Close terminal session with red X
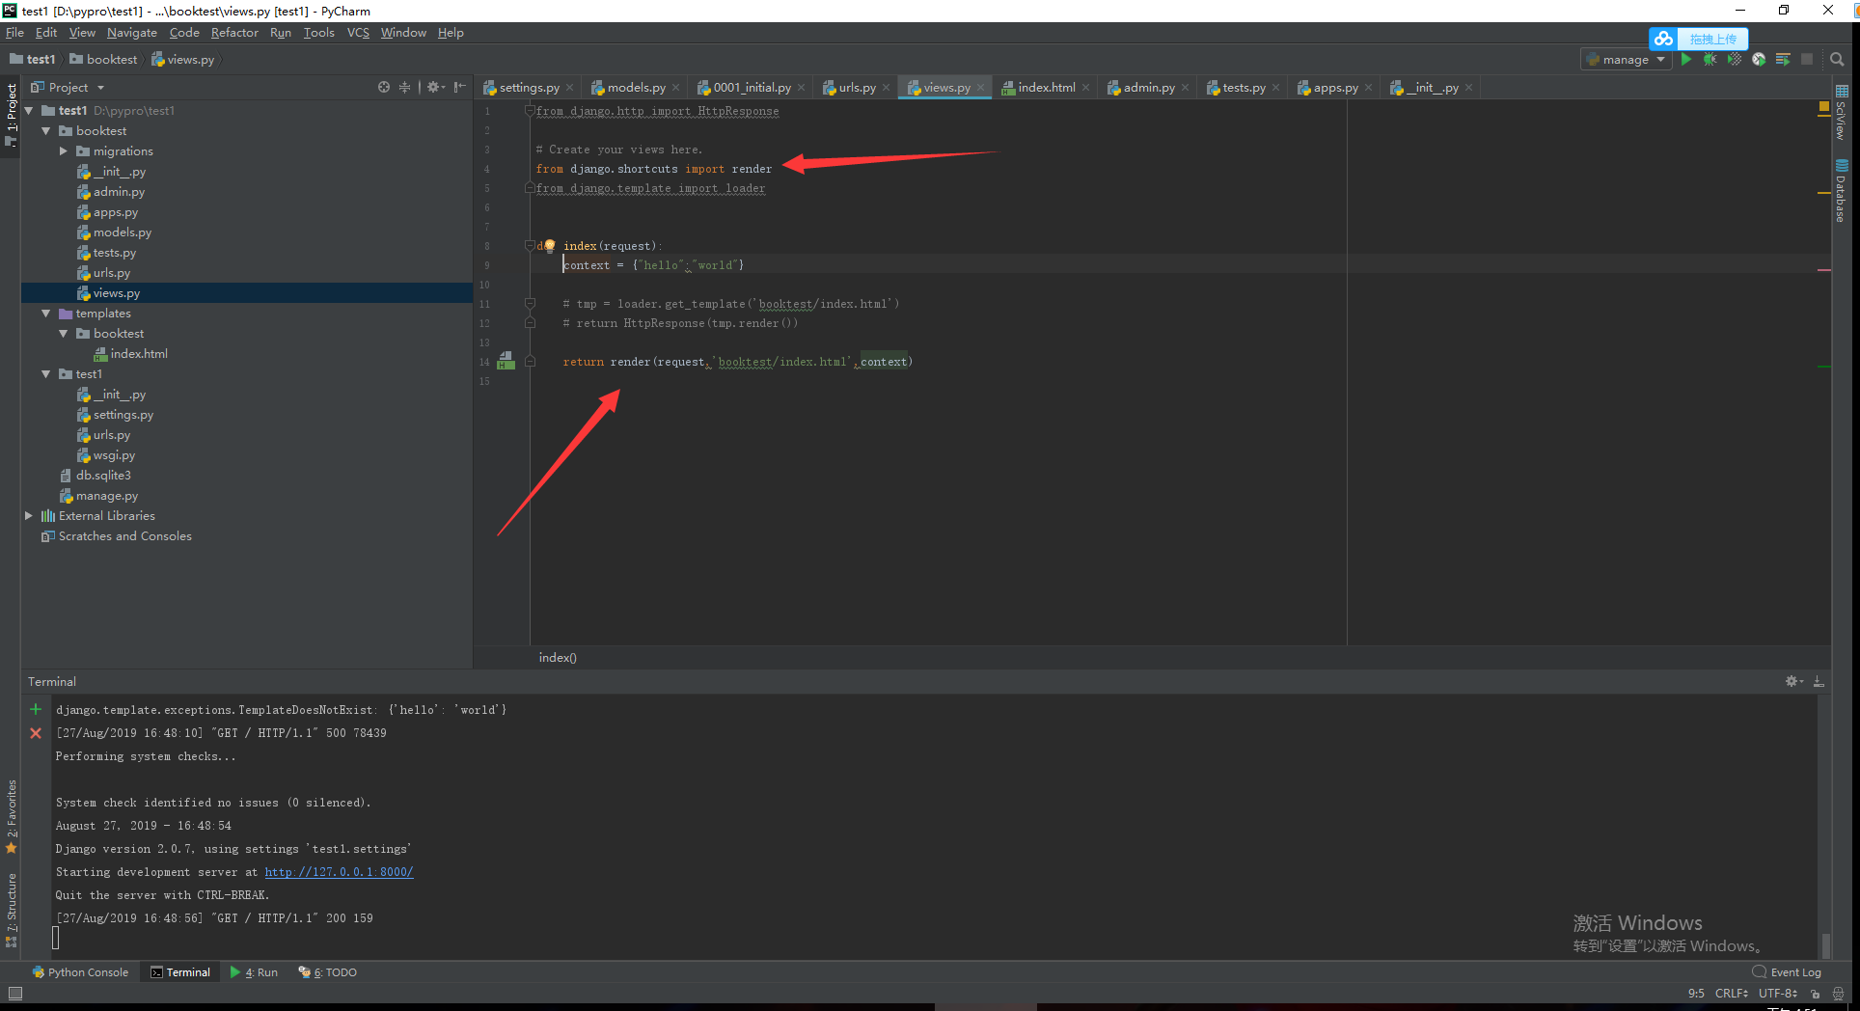 click(36, 733)
